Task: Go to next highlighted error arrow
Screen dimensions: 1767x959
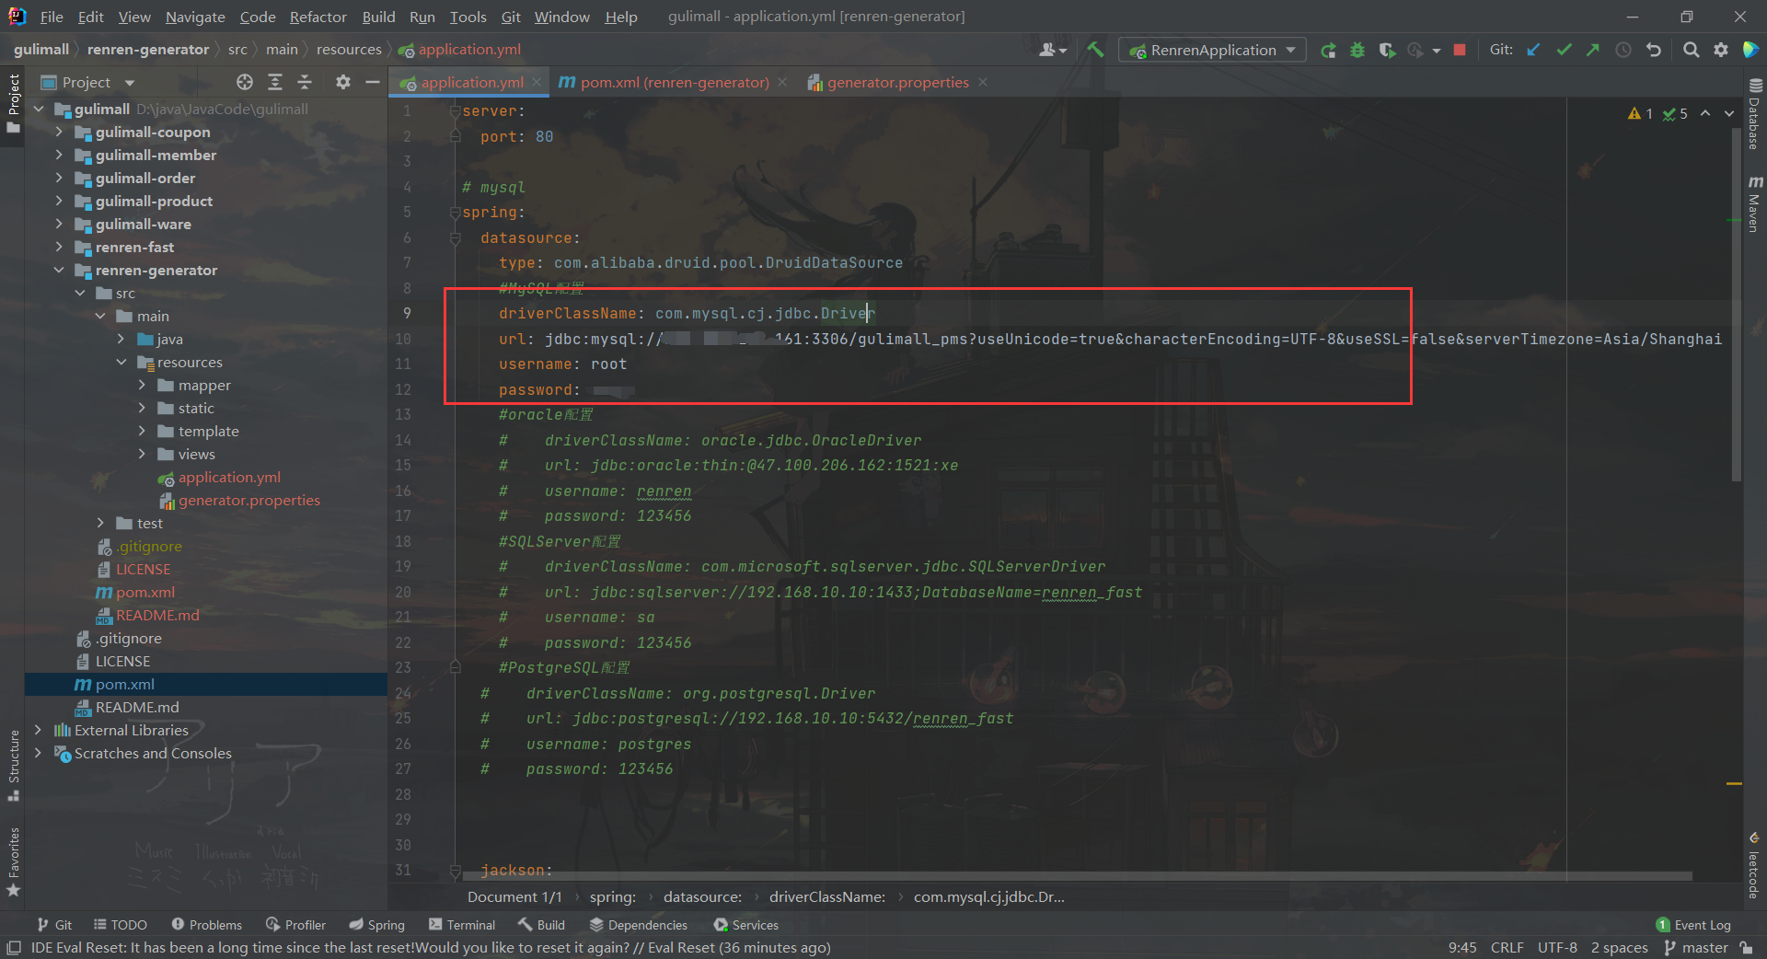Action: (x=1729, y=113)
